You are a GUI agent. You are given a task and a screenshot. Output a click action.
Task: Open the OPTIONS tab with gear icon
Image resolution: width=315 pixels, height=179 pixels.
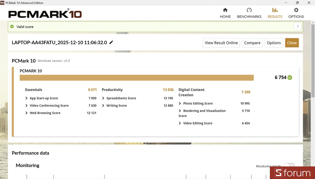pyautogui.click(x=296, y=13)
